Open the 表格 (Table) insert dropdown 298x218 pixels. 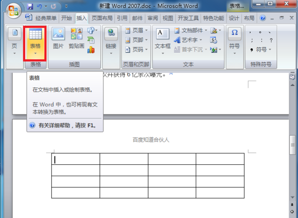(x=35, y=43)
